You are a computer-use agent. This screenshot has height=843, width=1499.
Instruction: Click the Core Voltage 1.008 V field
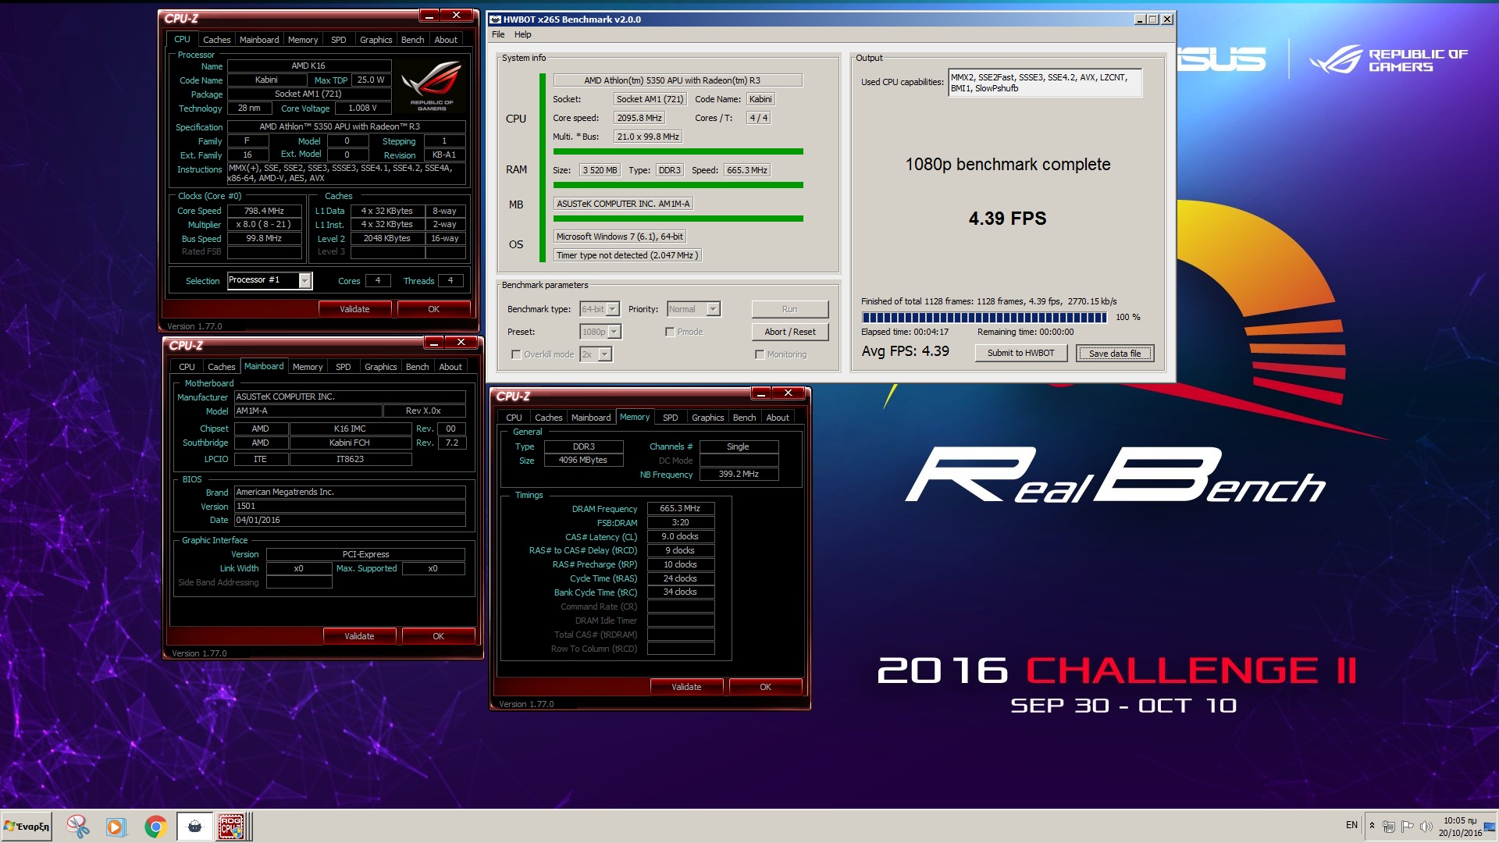coord(362,108)
